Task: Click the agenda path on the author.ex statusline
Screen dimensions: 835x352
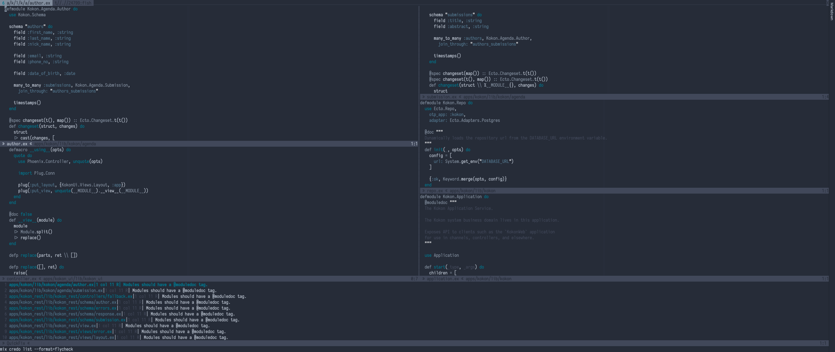Action: [x=65, y=143]
